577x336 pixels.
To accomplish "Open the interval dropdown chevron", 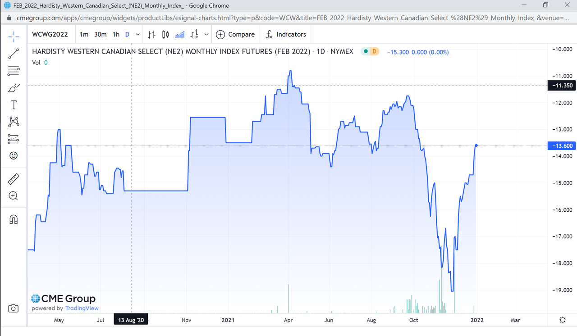I will [137, 34].
